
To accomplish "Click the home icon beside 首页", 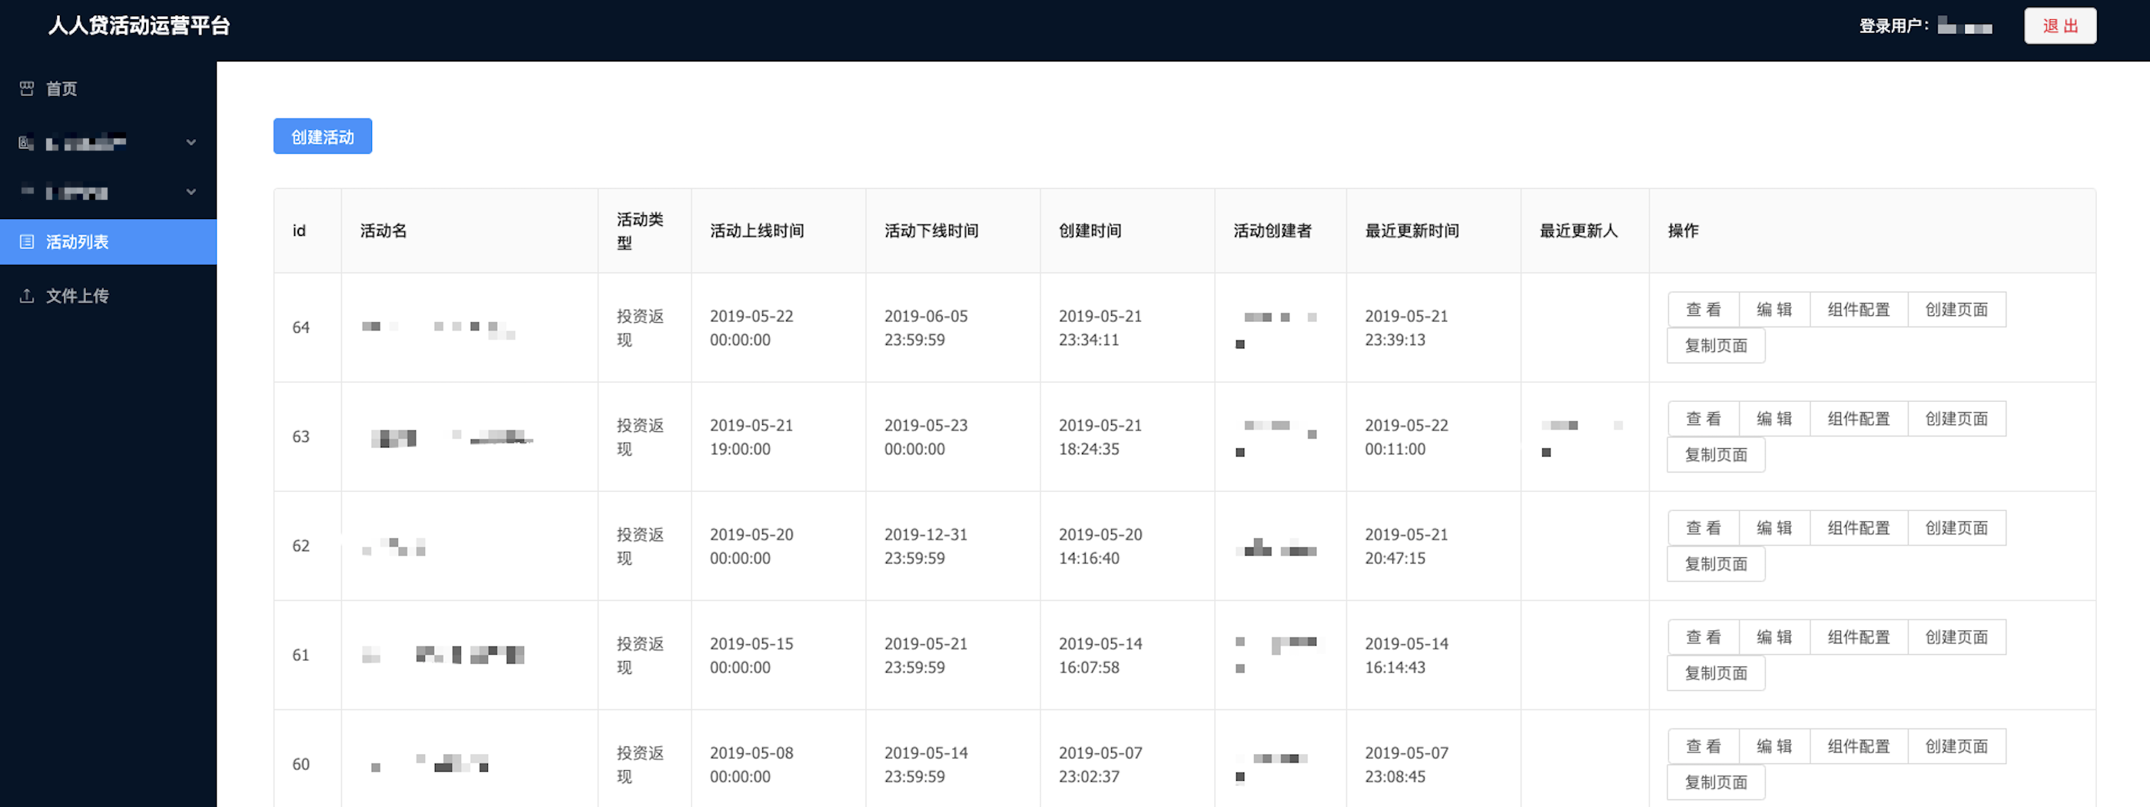I will (27, 88).
